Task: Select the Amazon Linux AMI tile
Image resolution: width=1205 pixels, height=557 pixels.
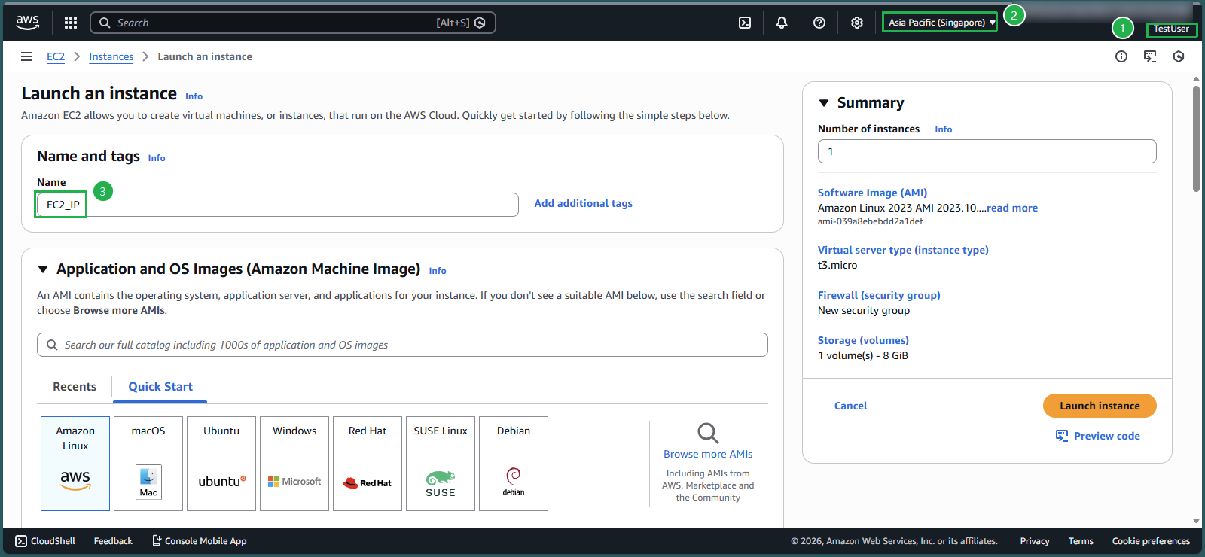Action: 75,464
